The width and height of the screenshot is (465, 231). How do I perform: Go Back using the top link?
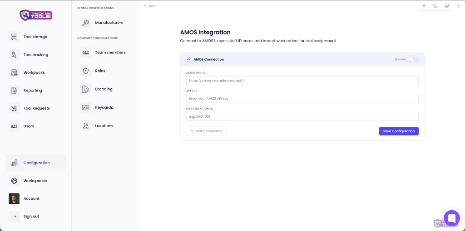[150, 5]
